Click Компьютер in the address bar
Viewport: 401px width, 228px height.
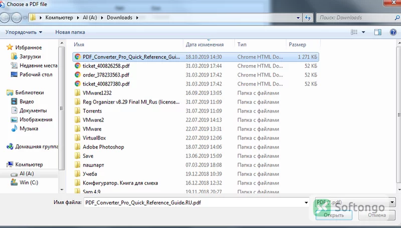[59, 17]
